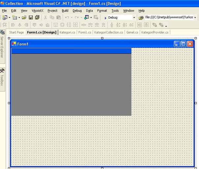The image size is (199, 169).
Task: Click the Make Same Height icon
Action: click(69, 25)
